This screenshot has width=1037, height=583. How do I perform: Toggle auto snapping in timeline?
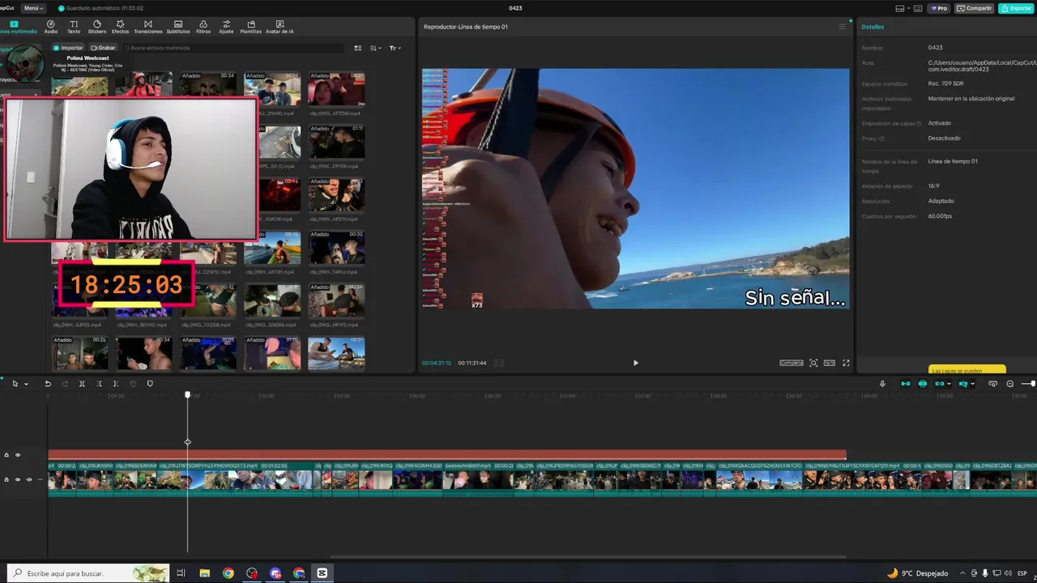pyautogui.click(x=923, y=384)
